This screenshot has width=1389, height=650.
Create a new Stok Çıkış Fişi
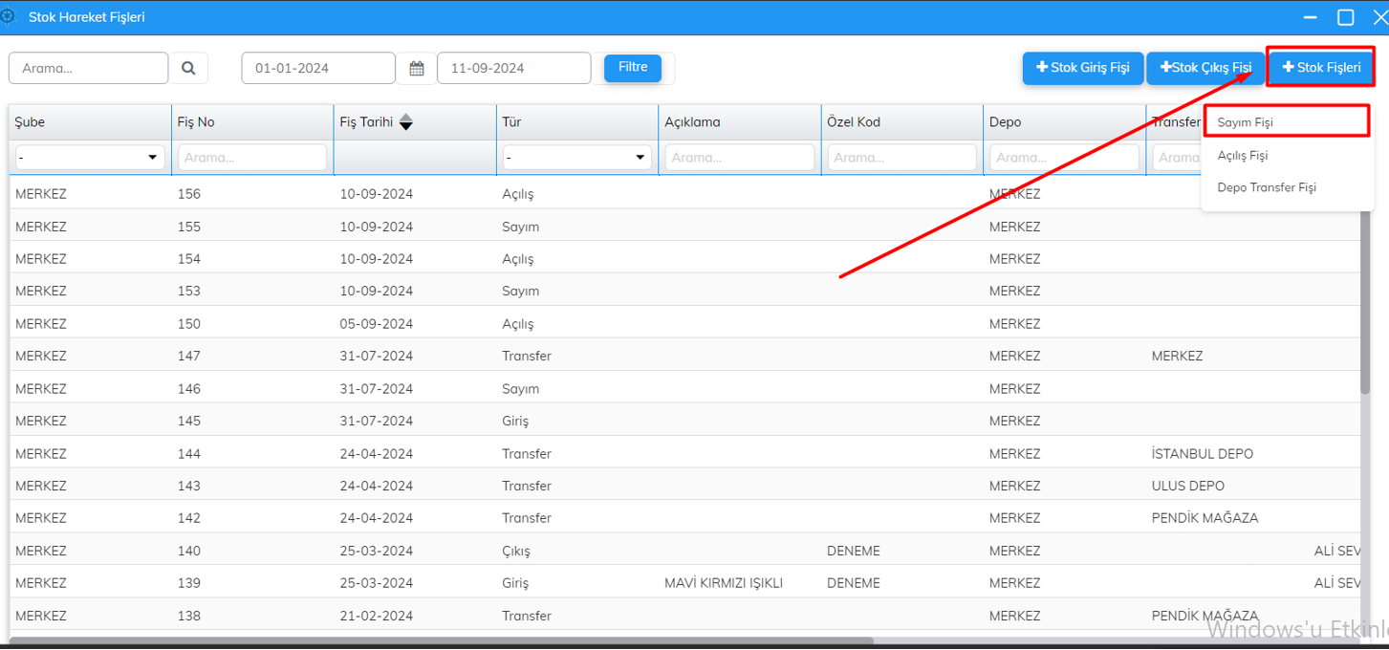pos(1205,68)
